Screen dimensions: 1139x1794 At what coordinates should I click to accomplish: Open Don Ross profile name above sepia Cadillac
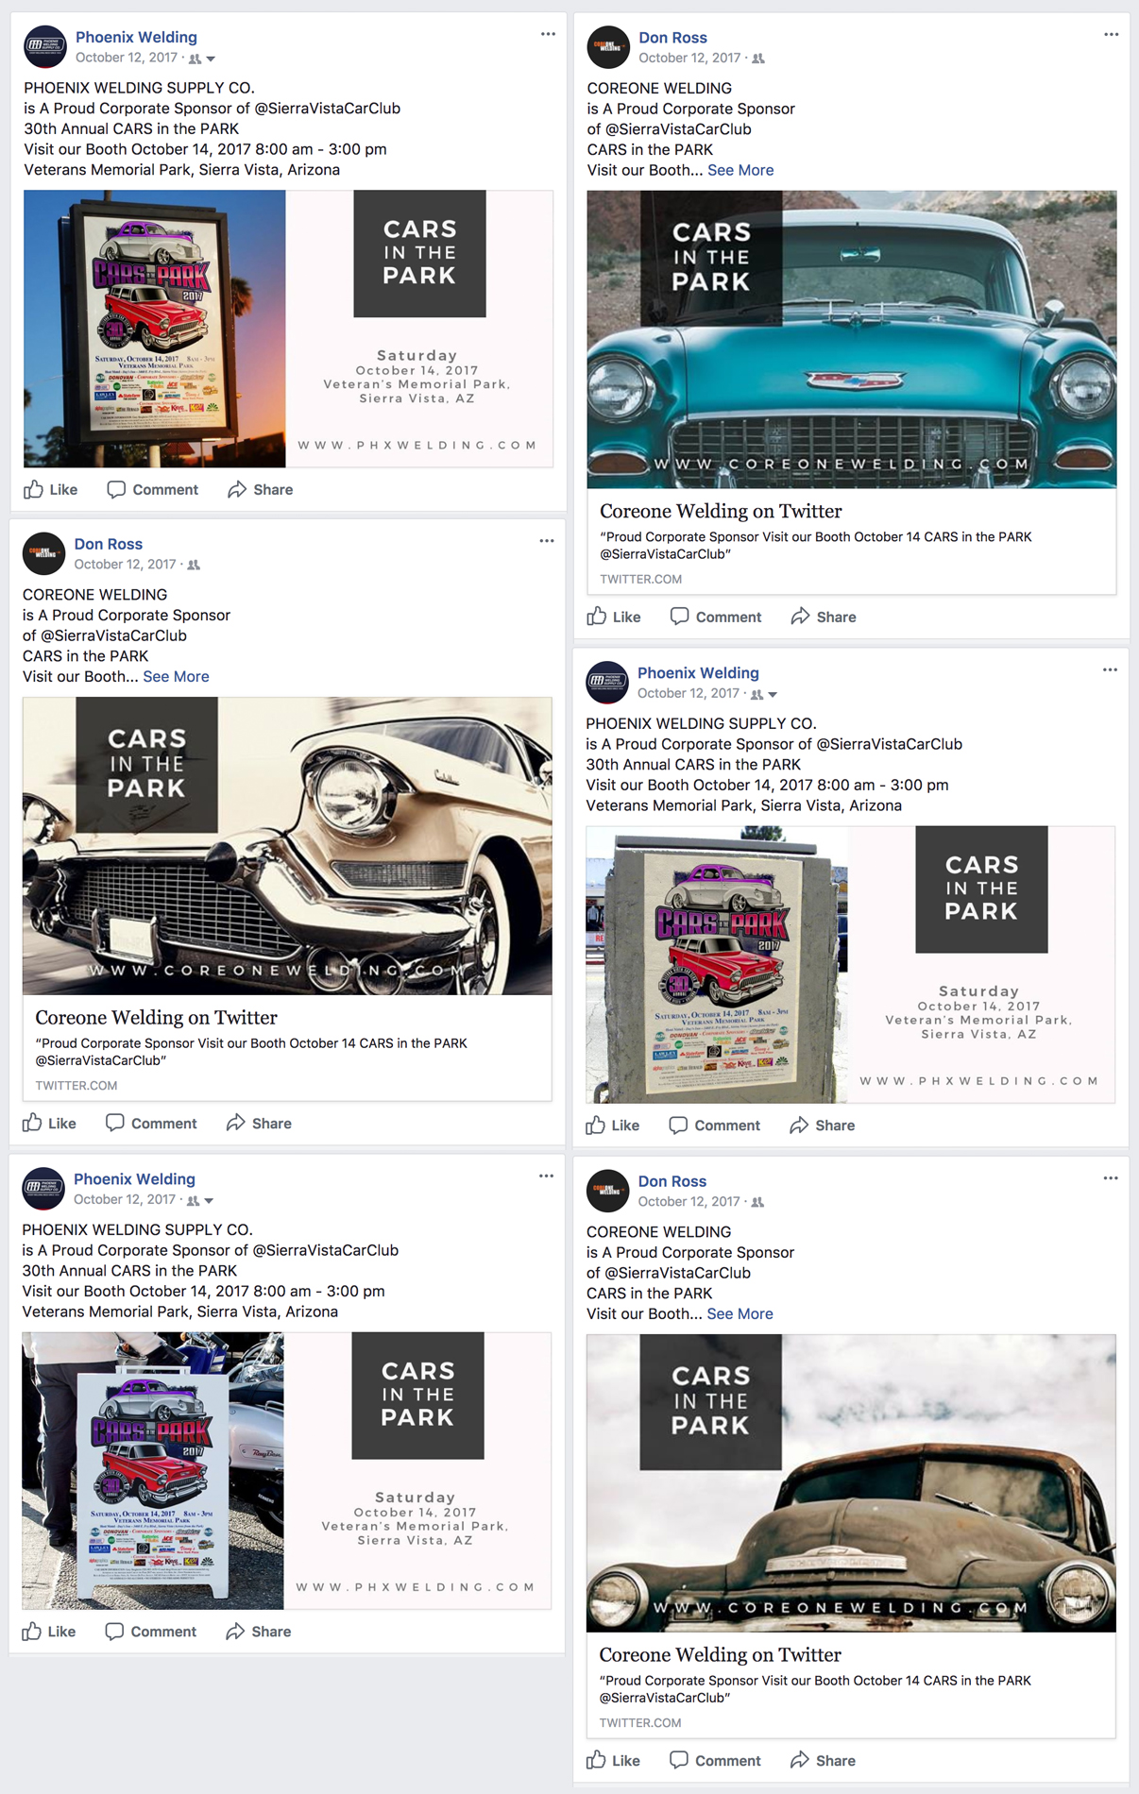click(x=109, y=544)
